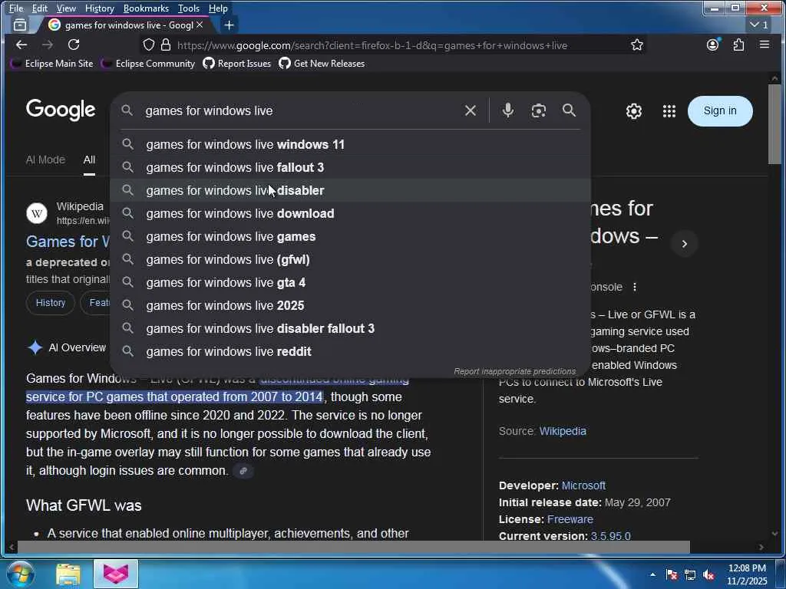Reload the current page

(74, 45)
